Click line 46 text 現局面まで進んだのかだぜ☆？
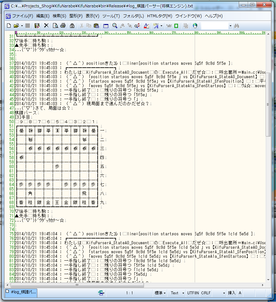276x302 pixels. [118, 104]
